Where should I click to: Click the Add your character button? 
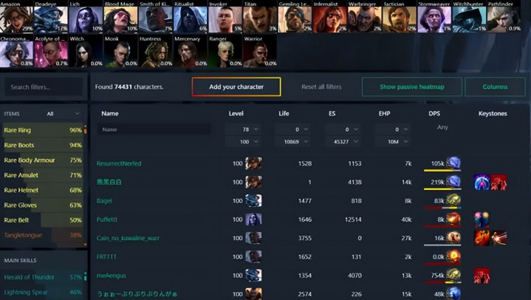click(x=236, y=86)
